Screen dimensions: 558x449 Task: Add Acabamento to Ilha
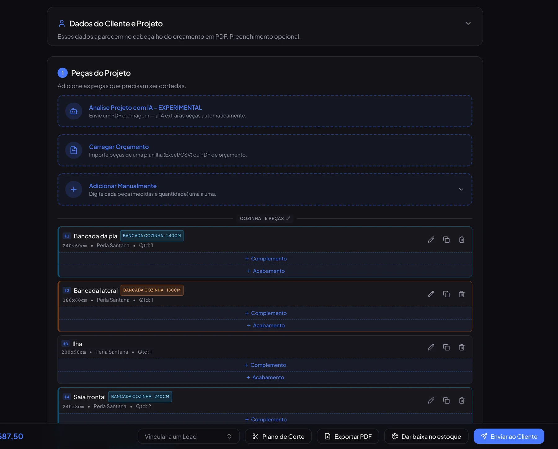(x=265, y=377)
